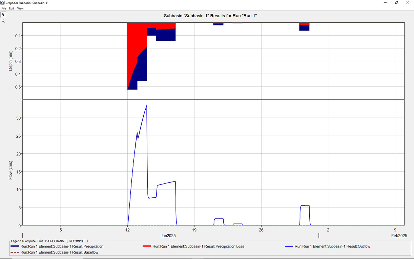Click the "Depth (mm)" axis label
The width and height of the screenshot is (414, 259).
click(11, 61)
